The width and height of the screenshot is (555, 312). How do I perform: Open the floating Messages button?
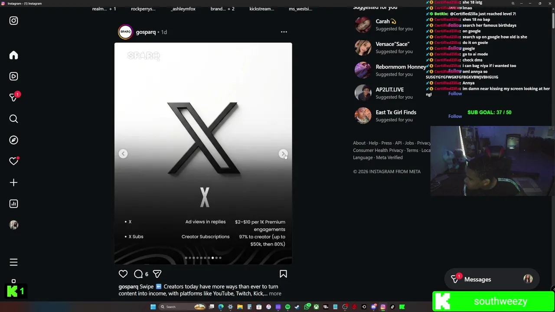tap(492, 279)
